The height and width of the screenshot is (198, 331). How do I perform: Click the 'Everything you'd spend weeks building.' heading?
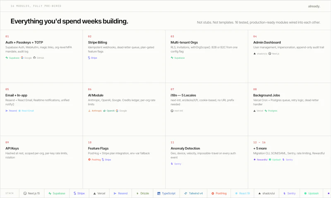70,21
